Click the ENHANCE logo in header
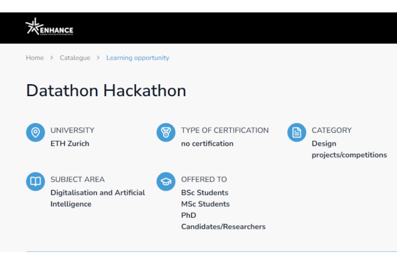397x264 pixels. pyautogui.click(x=49, y=27)
